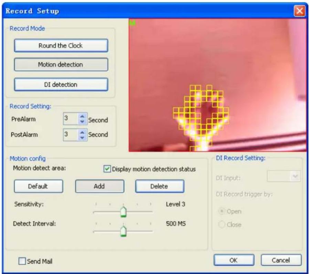
Task: Decrease PreAlarm seconds with down arrow
Action: point(82,122)
